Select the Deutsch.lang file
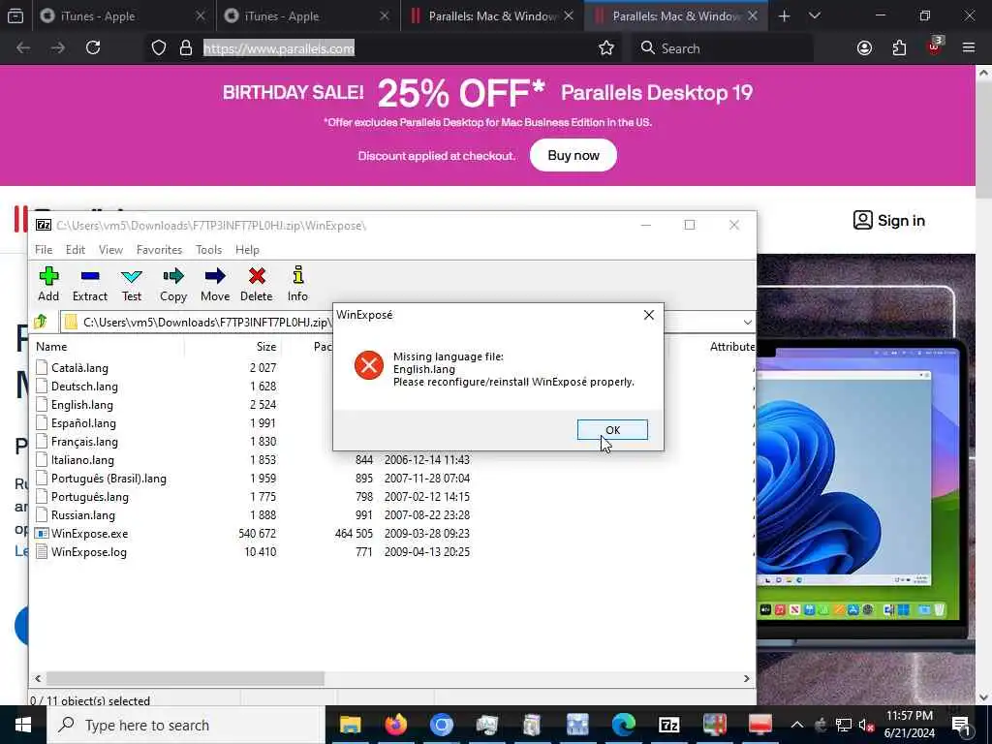The width and height of the screenshot is (992, 744). (84, 386)
